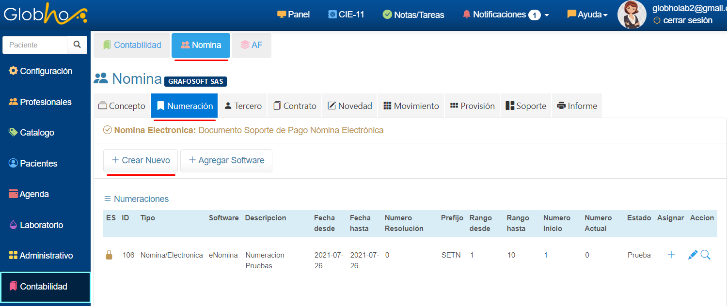
Task: Click the pencil edit icon in row 106
Action: tap(693, 255)
